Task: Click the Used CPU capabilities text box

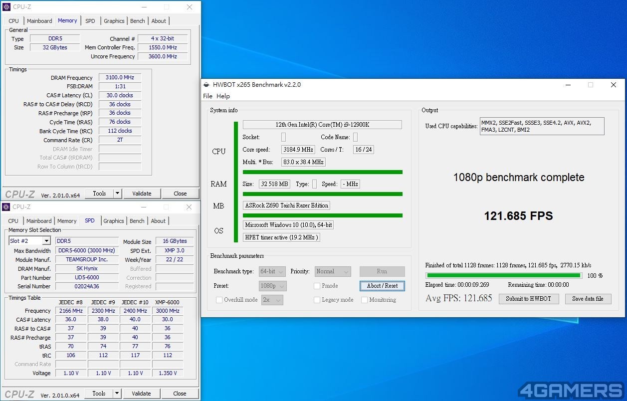Action: (542, 126)
